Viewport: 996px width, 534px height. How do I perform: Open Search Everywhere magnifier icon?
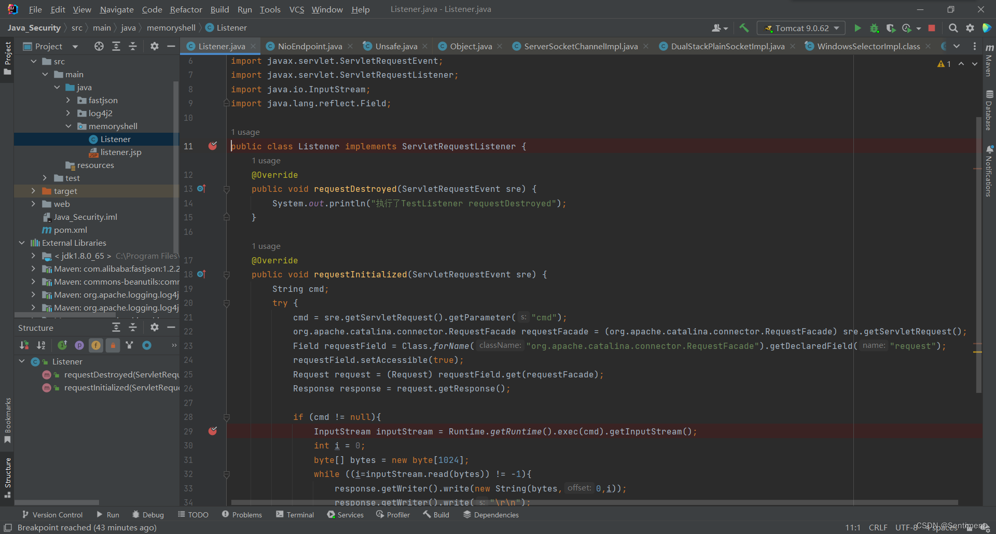click(x=953, y=28)
